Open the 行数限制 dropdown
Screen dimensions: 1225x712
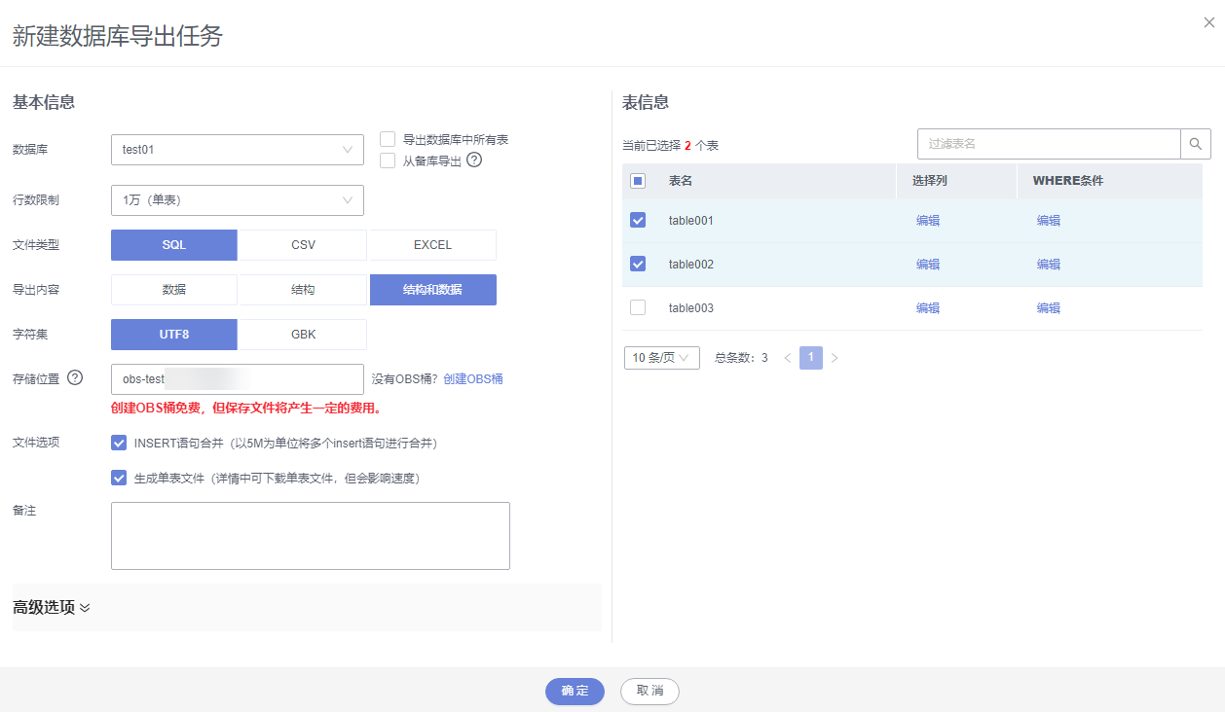click(238, 200)
